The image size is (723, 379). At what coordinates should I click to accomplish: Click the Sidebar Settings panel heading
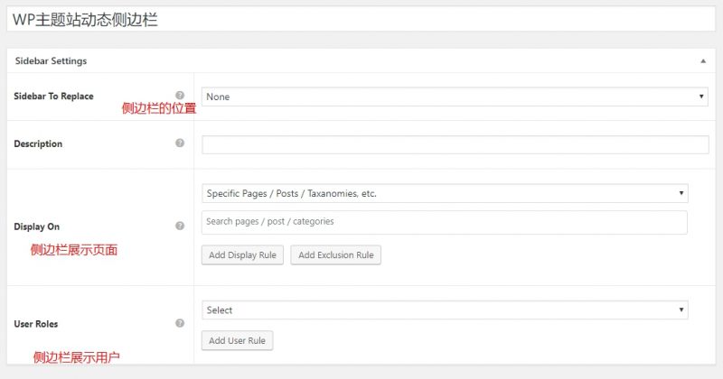tap(52, 61)
